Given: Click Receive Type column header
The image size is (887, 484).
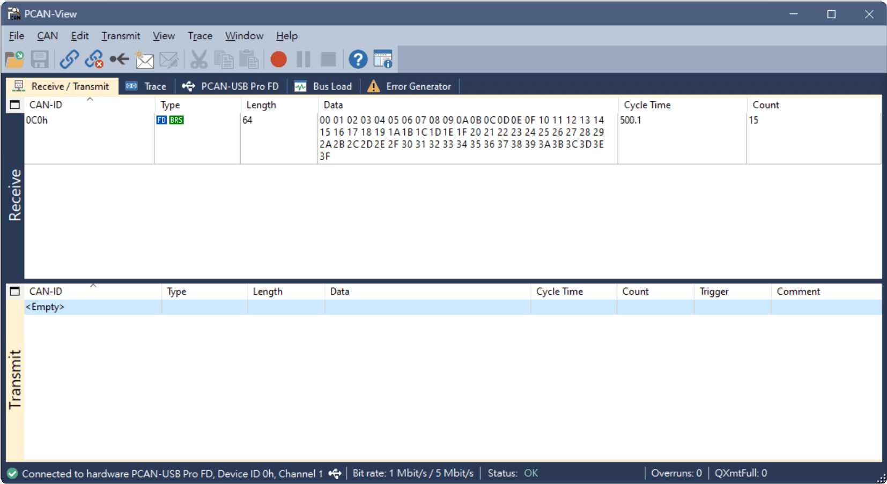Looking at the screenshot, I should point(197,105).
